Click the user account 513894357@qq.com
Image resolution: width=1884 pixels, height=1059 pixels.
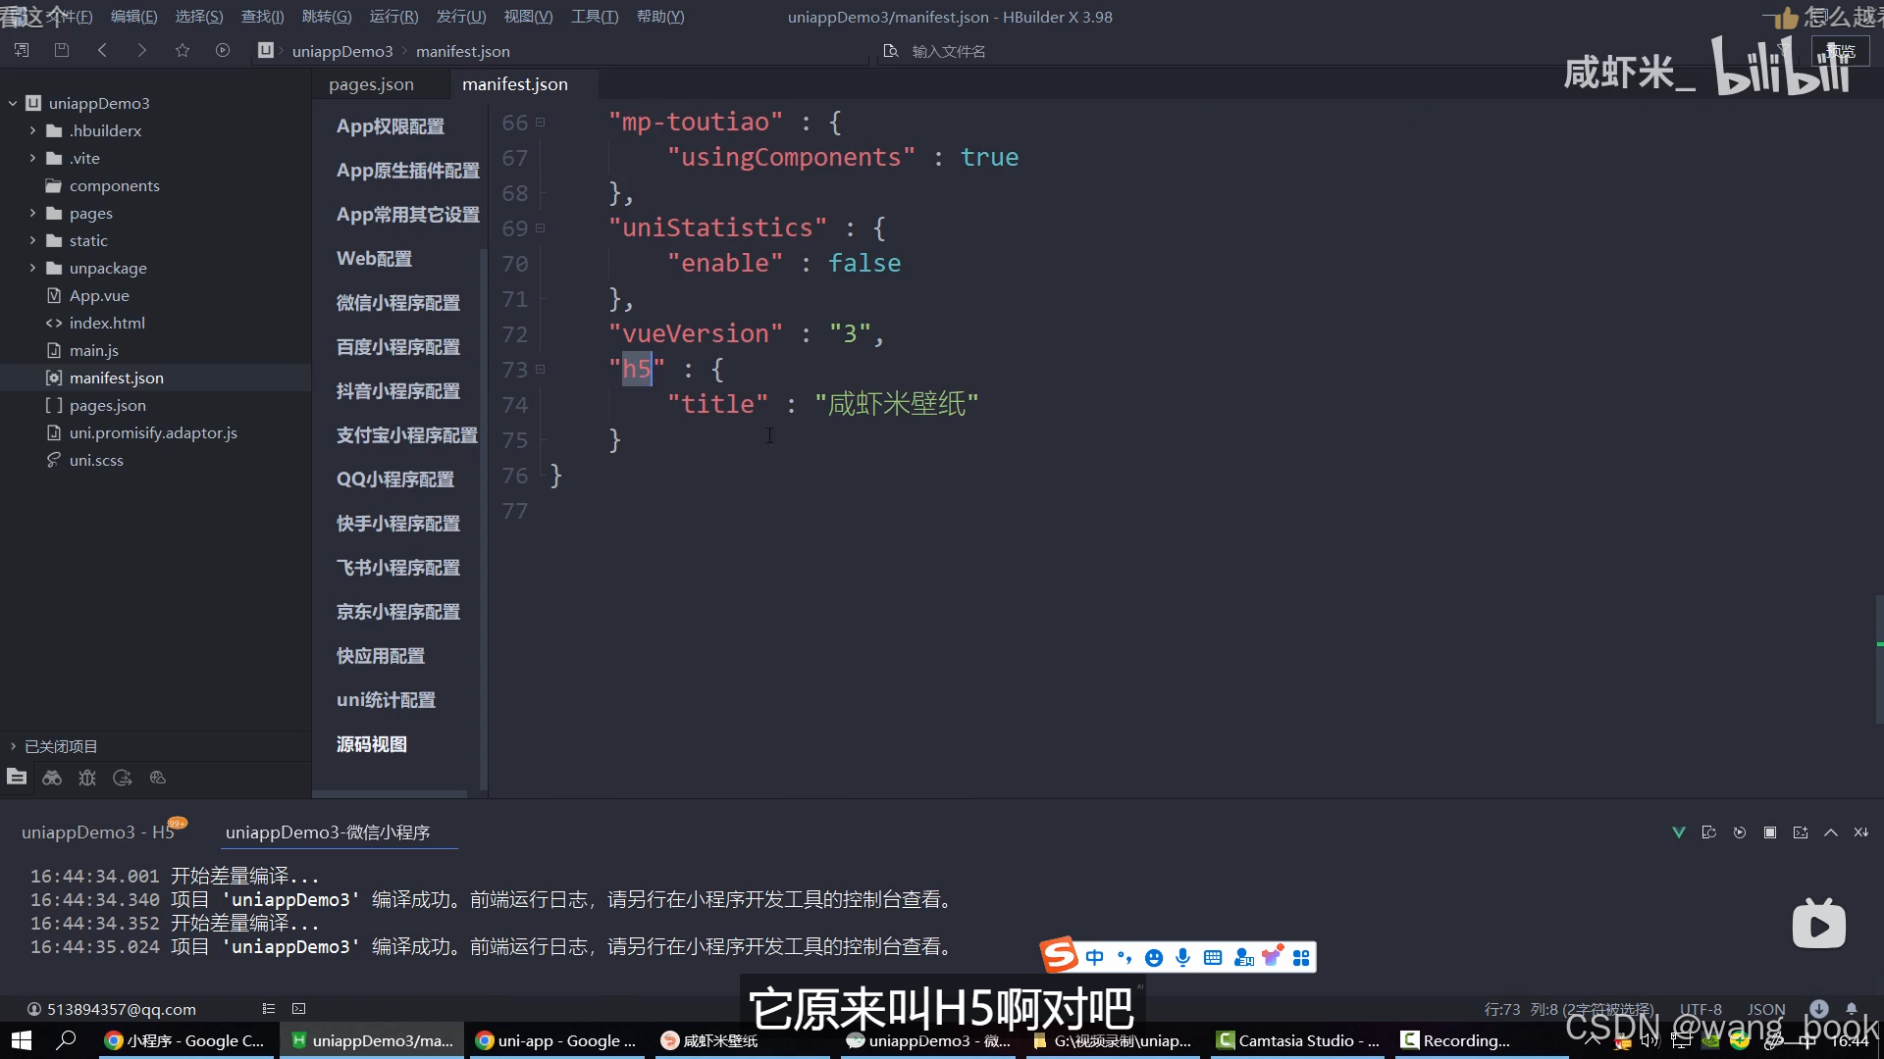(111, 1009)
